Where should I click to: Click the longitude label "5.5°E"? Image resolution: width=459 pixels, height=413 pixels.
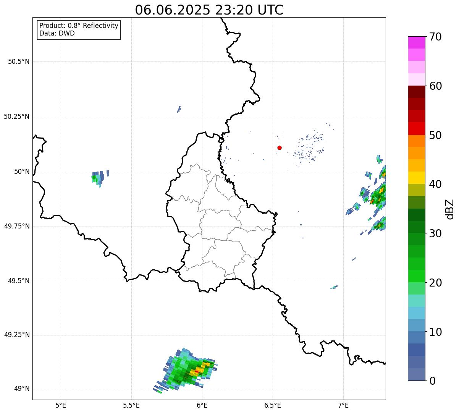[131, 405]
